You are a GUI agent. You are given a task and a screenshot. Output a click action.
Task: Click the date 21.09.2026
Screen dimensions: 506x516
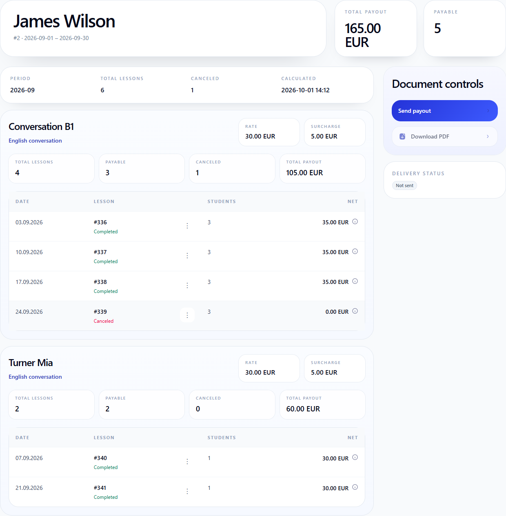29,488
